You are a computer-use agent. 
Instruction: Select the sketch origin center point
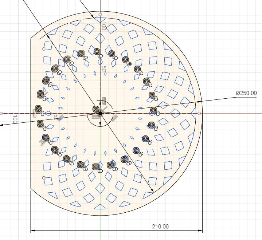tap(100, 113)
